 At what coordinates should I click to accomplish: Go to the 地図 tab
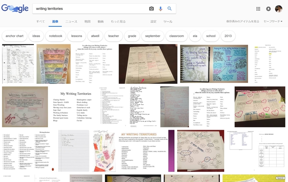87,21
